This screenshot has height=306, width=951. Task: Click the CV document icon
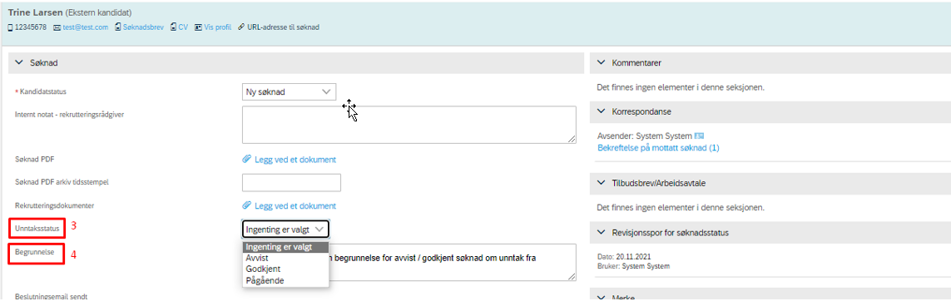[173, 27]
